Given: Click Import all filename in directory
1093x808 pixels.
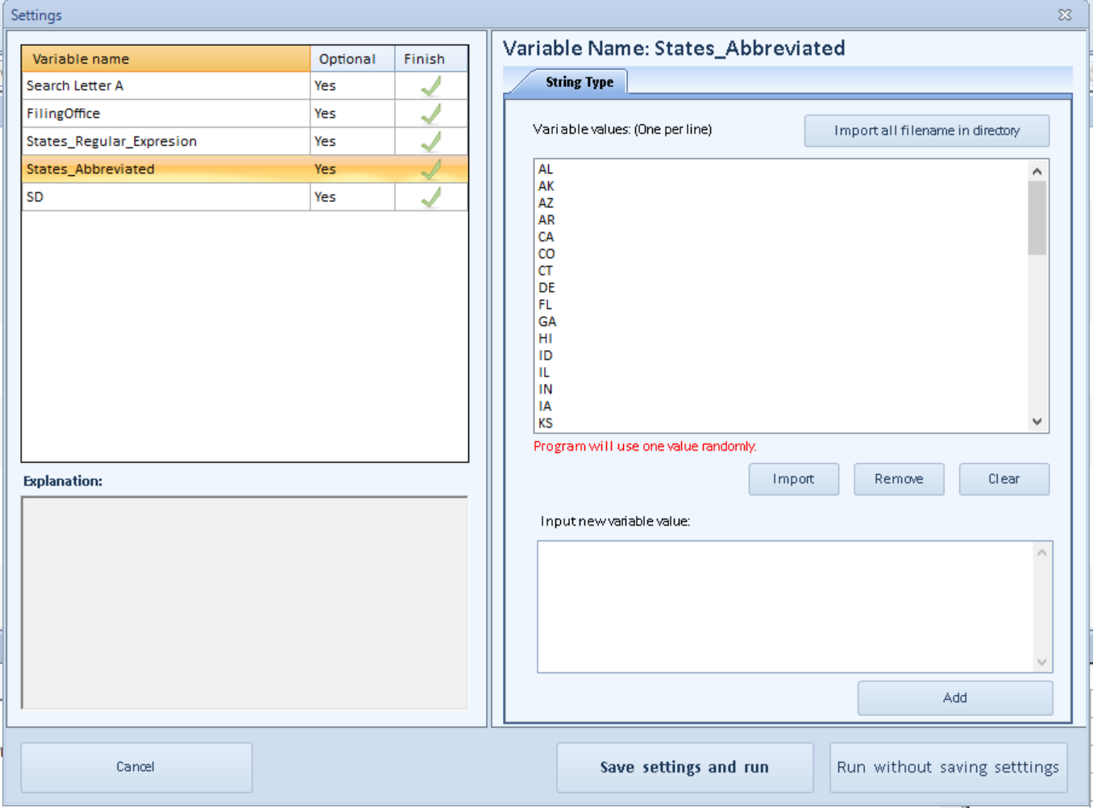Looking at the screenshot, I should coord(926,131).
